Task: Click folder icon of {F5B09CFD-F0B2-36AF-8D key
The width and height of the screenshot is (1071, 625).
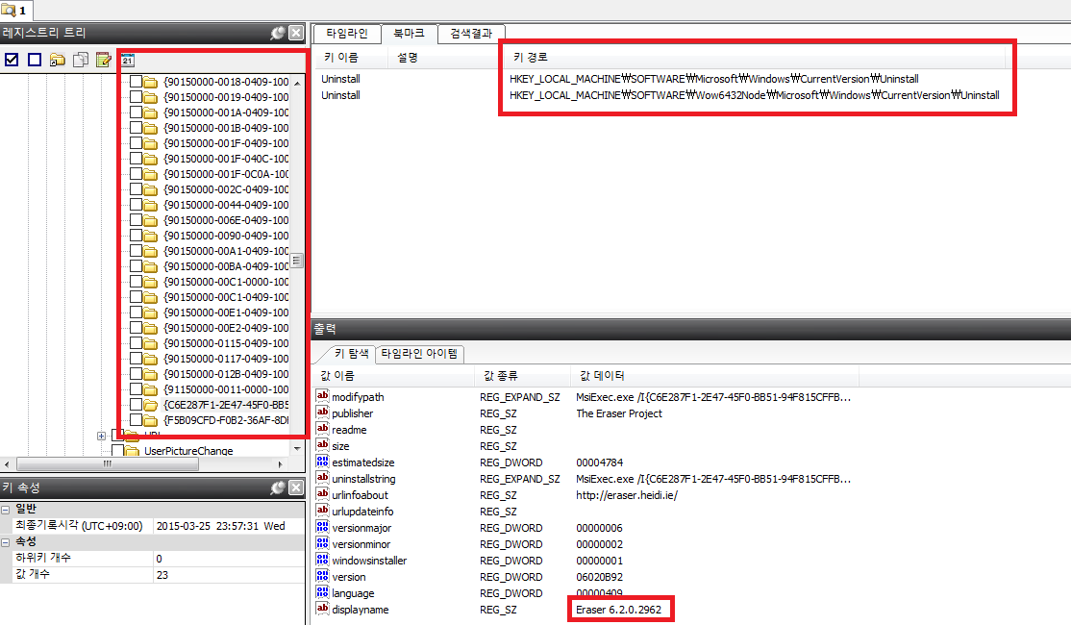Action: click(x=151, y=420)
